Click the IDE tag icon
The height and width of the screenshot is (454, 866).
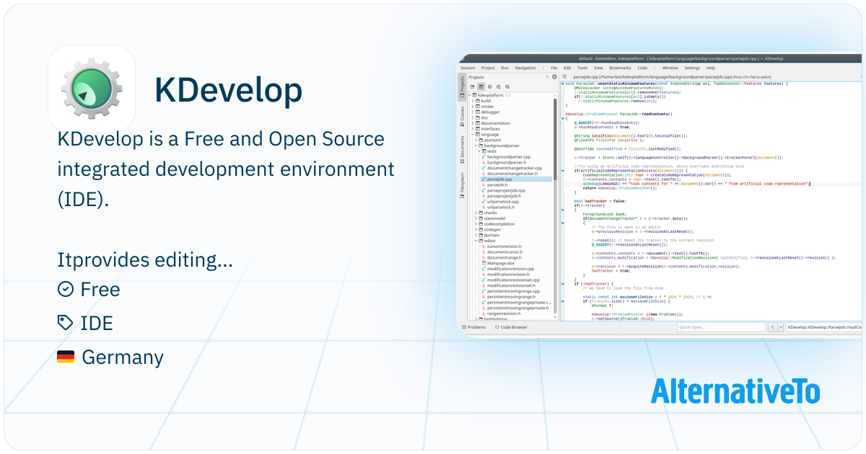[x=66, y=323]
